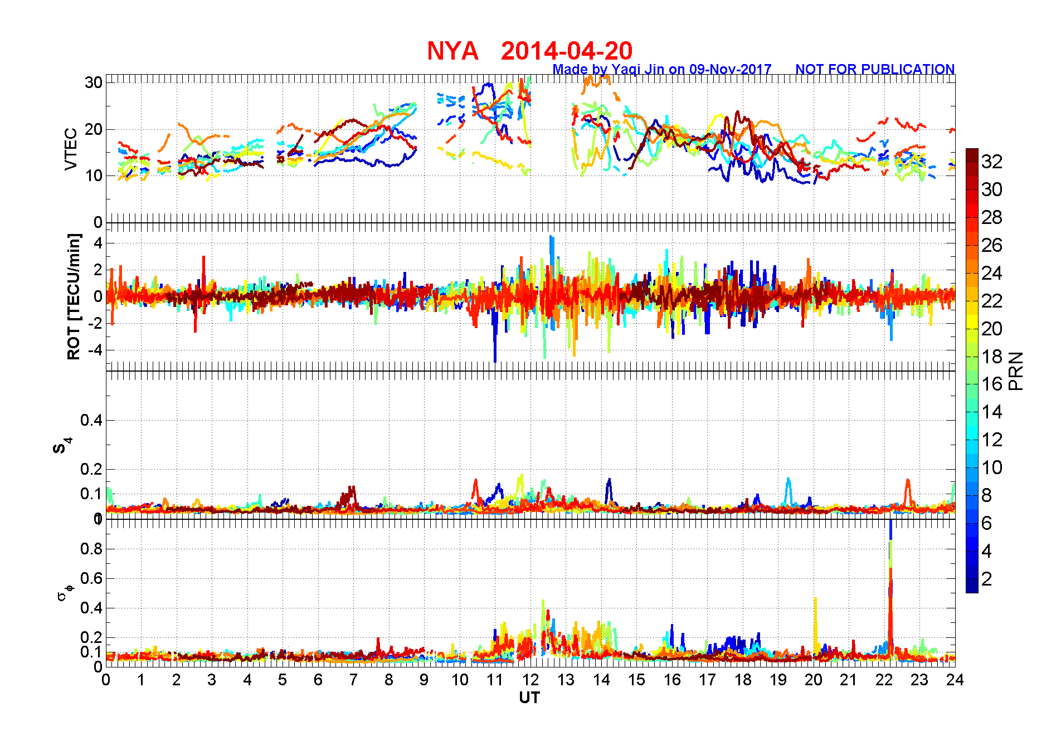
Task: Click the UT axis tick "1"
Action: tap(141, 680)
